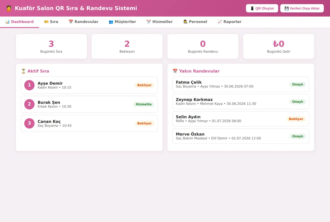Click Burak Şen's Hizmette status badge
The height and width of the screenshot is (222, 330).
pos(144,104)
